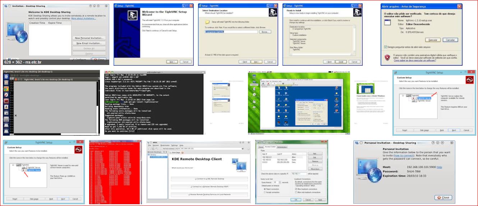This screenshot has width=478, height=206.
Task: Click OK in TightVNC Service Configuration
Action: [296, 200]
